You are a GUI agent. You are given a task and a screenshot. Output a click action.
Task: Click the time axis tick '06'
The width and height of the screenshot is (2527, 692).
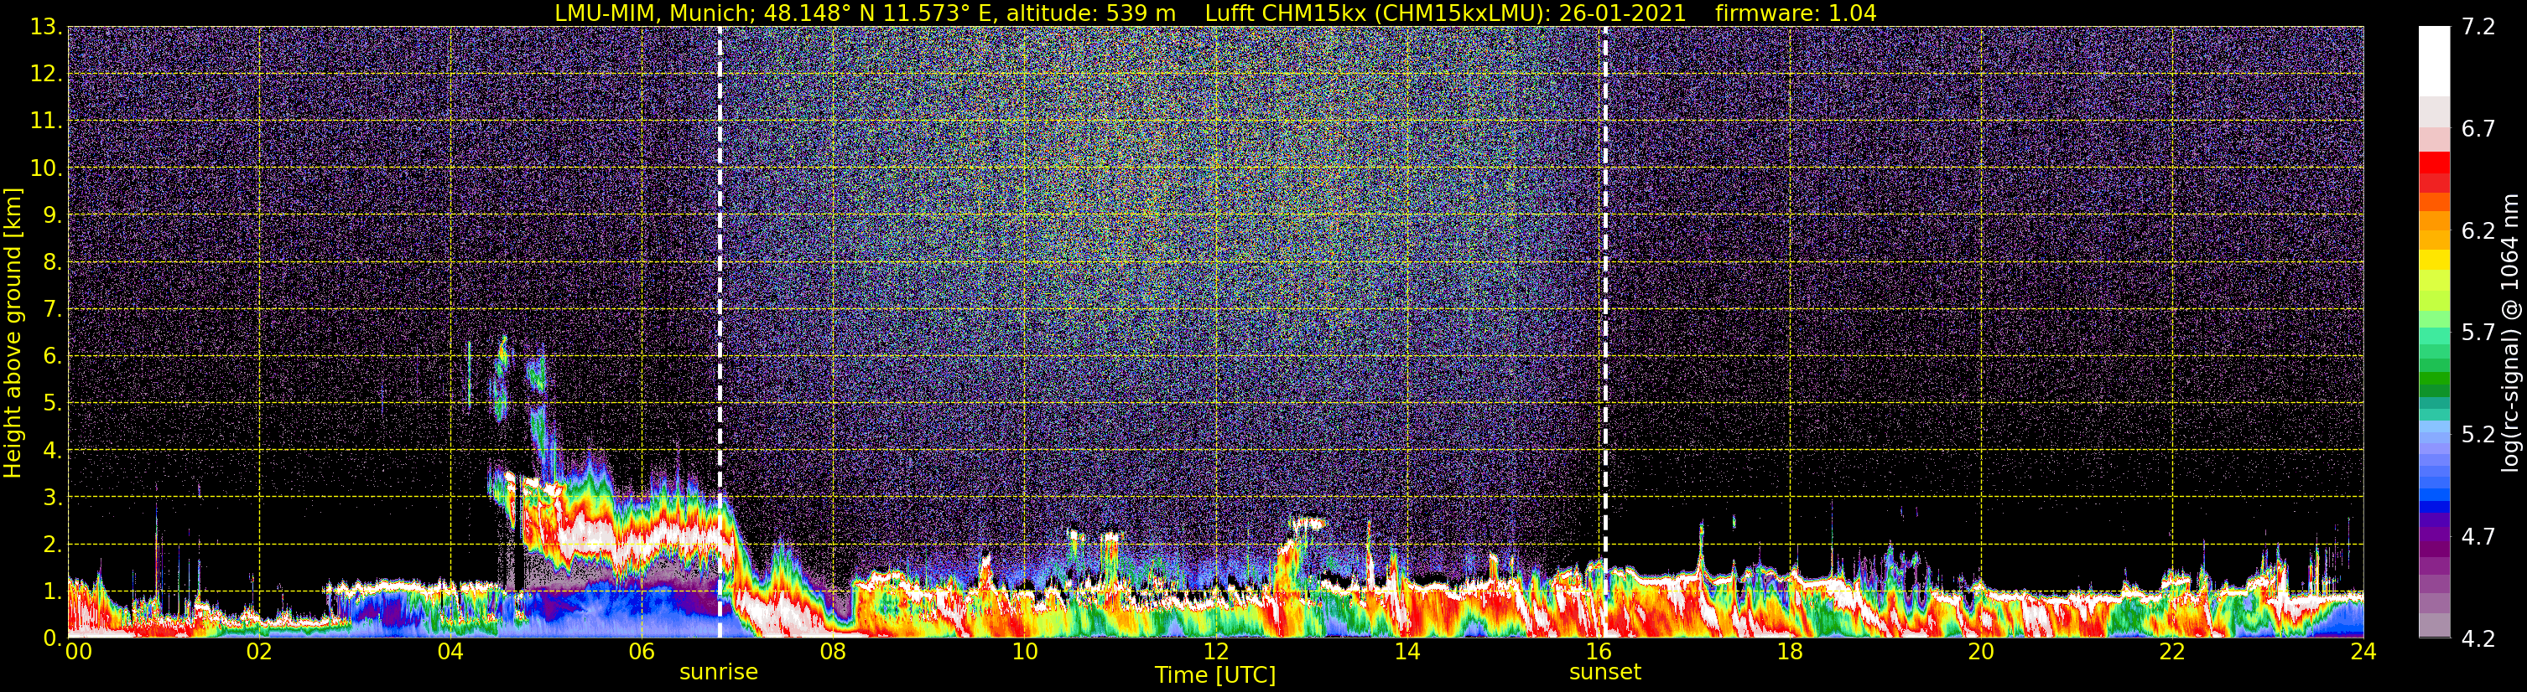click(642, 653)
